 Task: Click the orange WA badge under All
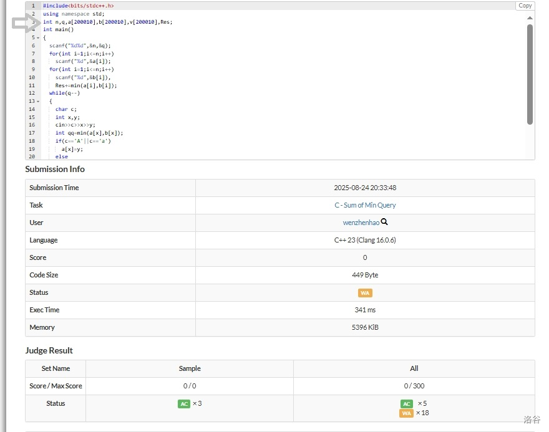(x=407, y=413)
